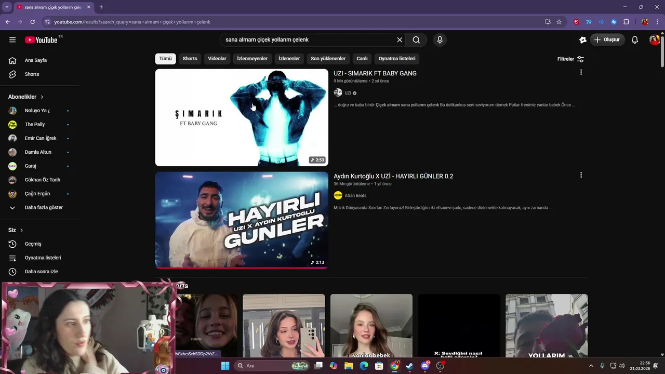Open the Filtreler filter options

(570, 59)
